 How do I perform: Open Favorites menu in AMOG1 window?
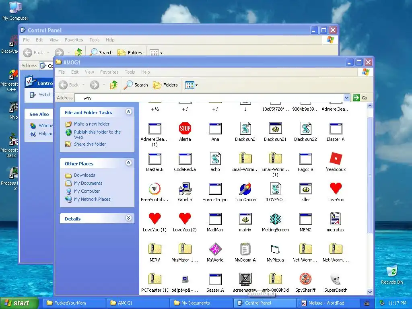click(x=109, y=72)
